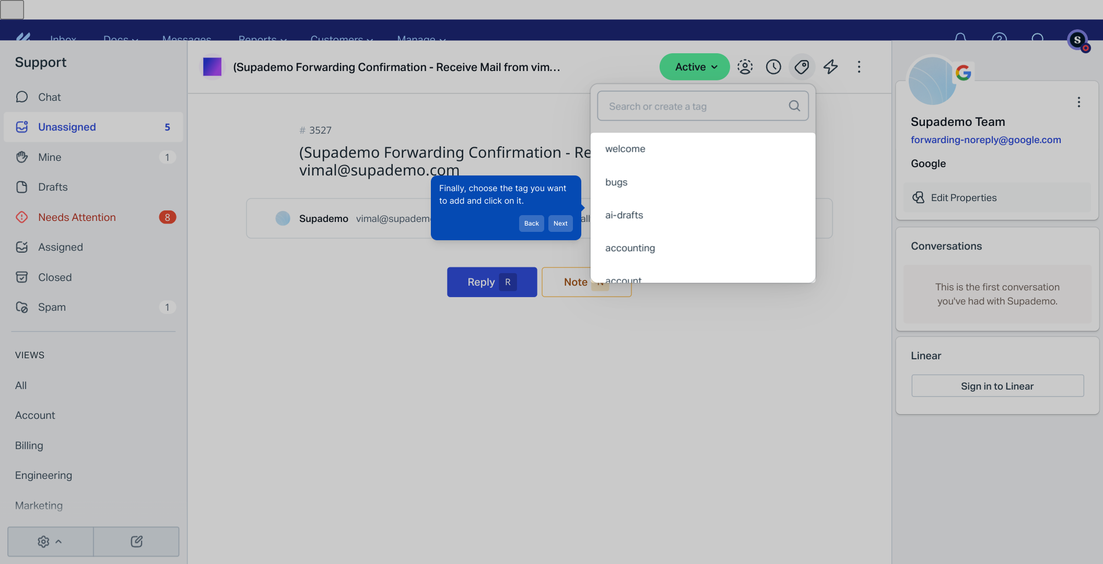
Task: Expand the Active status dropdown
Action: [x=695, y=67]
